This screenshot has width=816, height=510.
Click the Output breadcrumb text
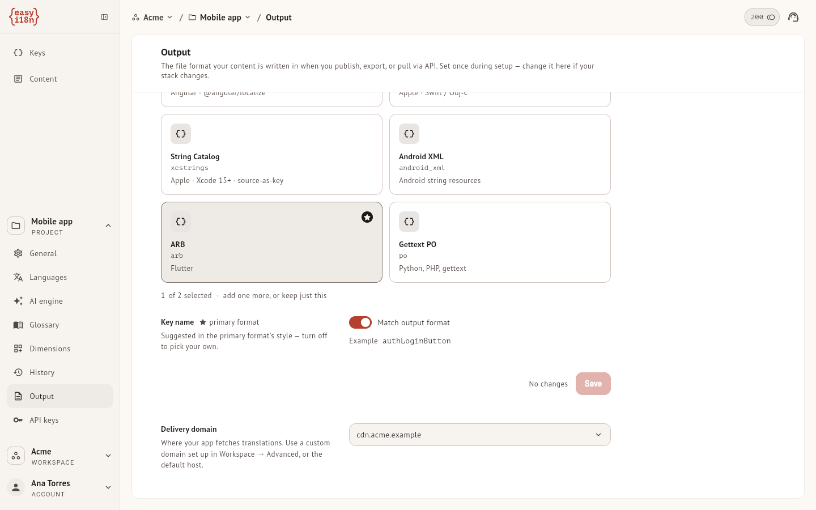pos(279,18)
